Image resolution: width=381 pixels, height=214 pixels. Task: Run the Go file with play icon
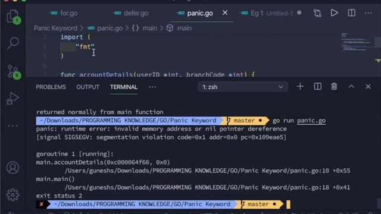pyautogui.click(x=335, y=13)
